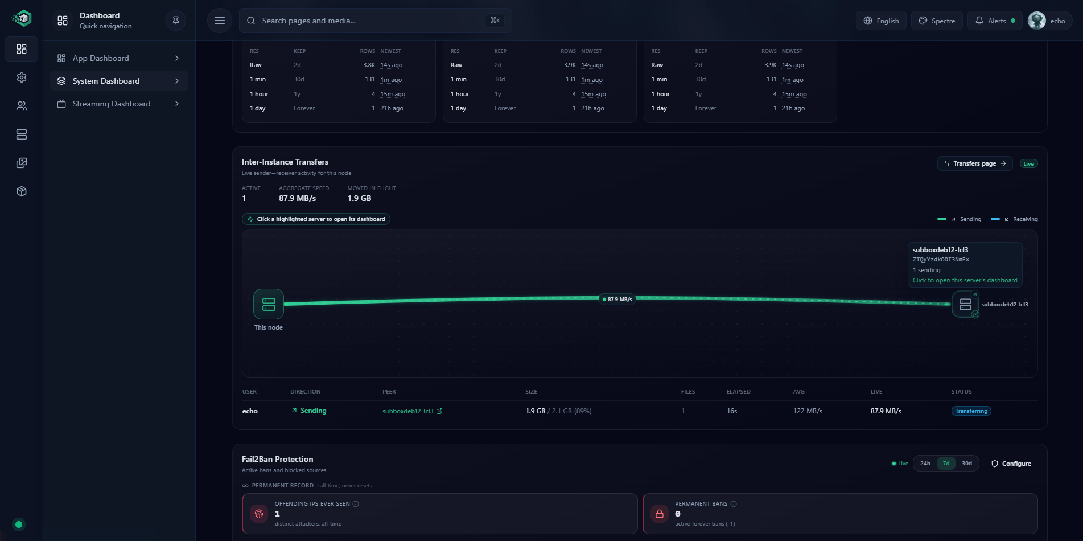The width and height of the screenshot is (1083, 541).
Task: Click the '122 MB/s' average cell
Action: 808,411
